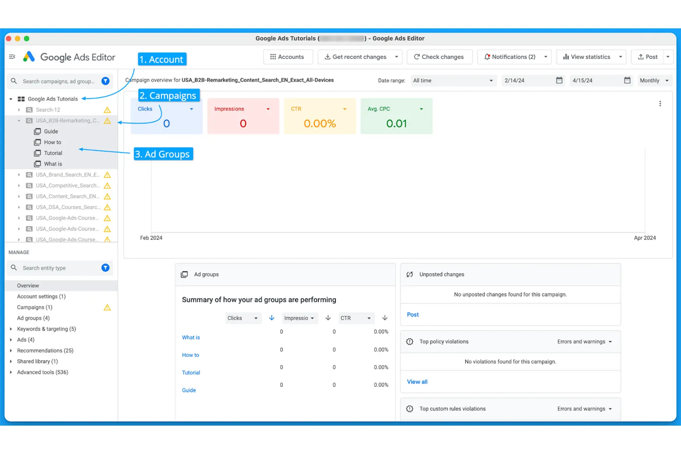Open the Avg. CPC metric card dropdown
This screenshot has height=454, width=681.
pos(421,109)
